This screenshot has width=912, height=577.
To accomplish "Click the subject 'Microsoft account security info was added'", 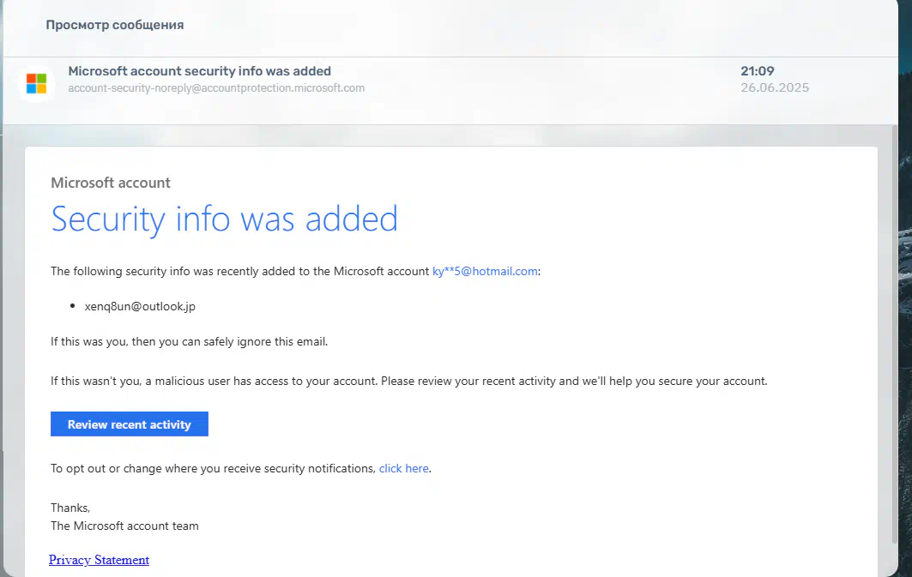I will 200,71.
